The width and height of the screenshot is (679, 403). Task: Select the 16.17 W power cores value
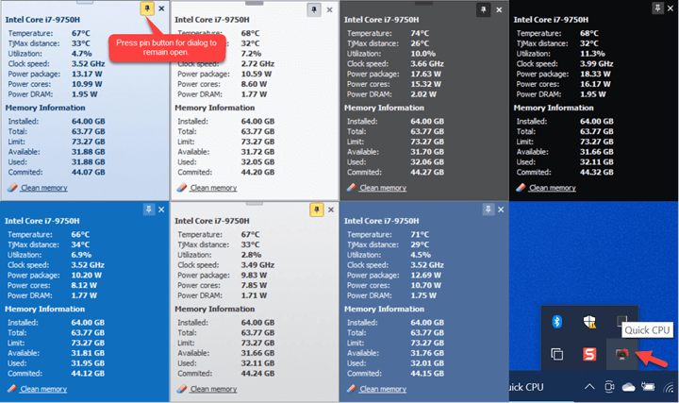[x=595, y=84]
